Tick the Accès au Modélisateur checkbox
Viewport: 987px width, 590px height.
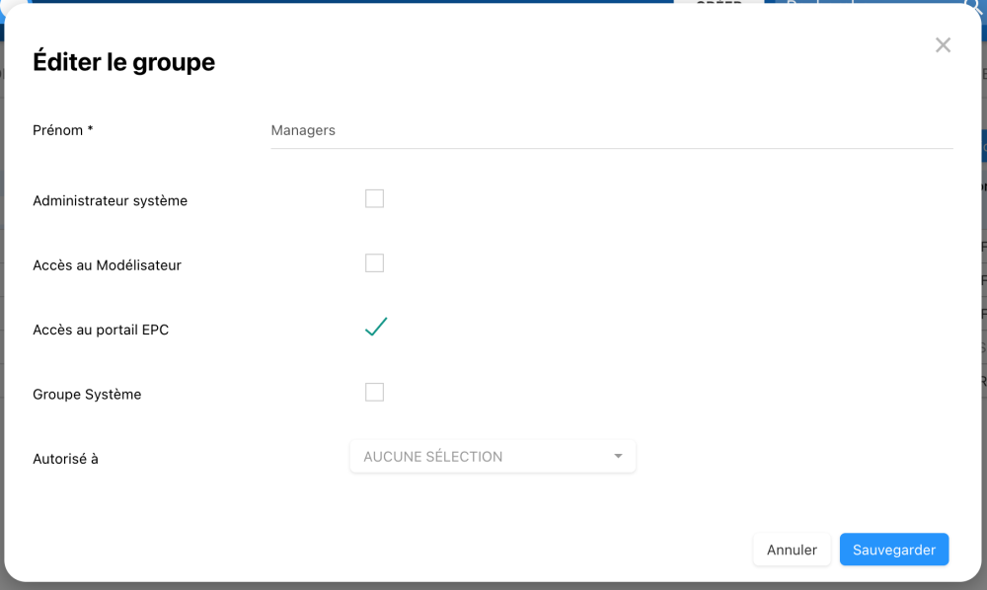374,263
